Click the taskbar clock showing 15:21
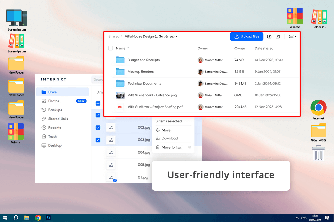334x222 pixels. point(315,218)
